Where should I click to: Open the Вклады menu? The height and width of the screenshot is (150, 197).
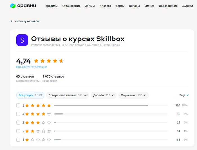pos(135,6)
